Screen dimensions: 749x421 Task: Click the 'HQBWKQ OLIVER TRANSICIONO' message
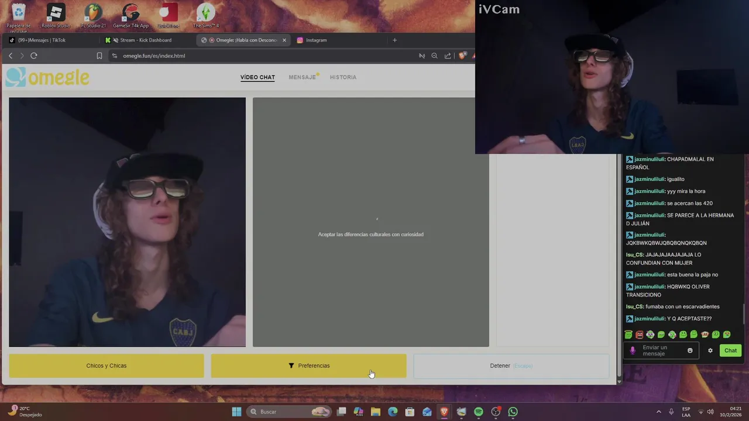click(x=668, y=291)
